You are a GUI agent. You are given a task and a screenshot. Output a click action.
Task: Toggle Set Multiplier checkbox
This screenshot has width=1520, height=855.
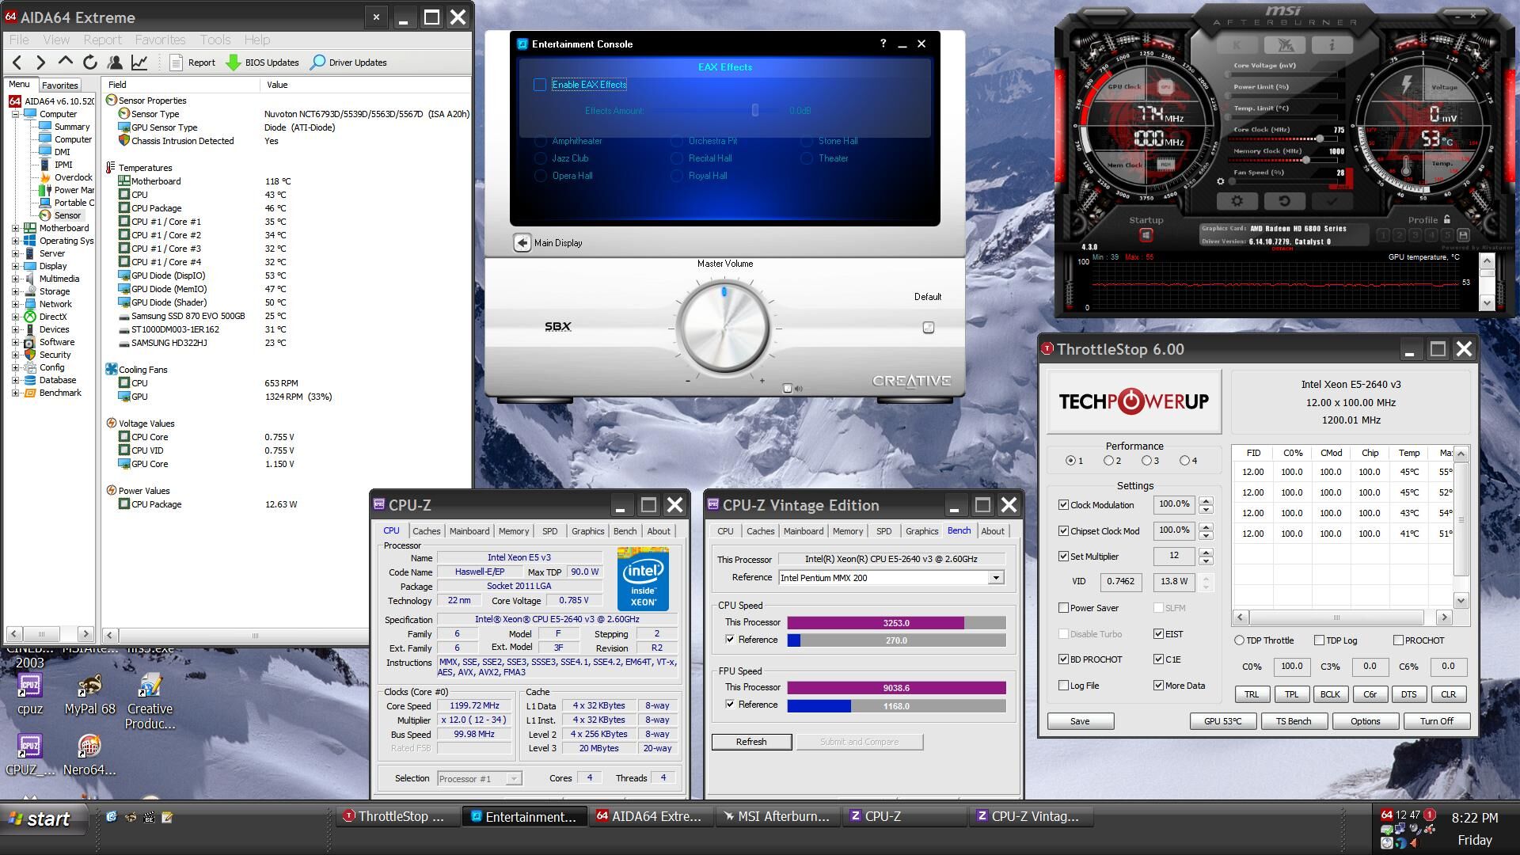click(1063, 556)
